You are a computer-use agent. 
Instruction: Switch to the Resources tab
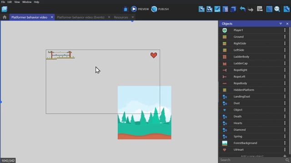(121, 17)
